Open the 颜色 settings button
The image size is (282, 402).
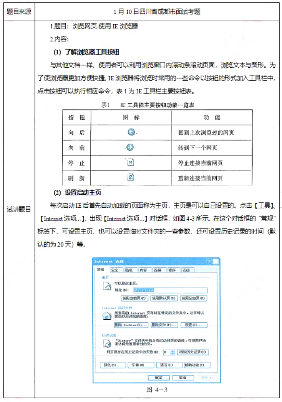coord(113,365)
